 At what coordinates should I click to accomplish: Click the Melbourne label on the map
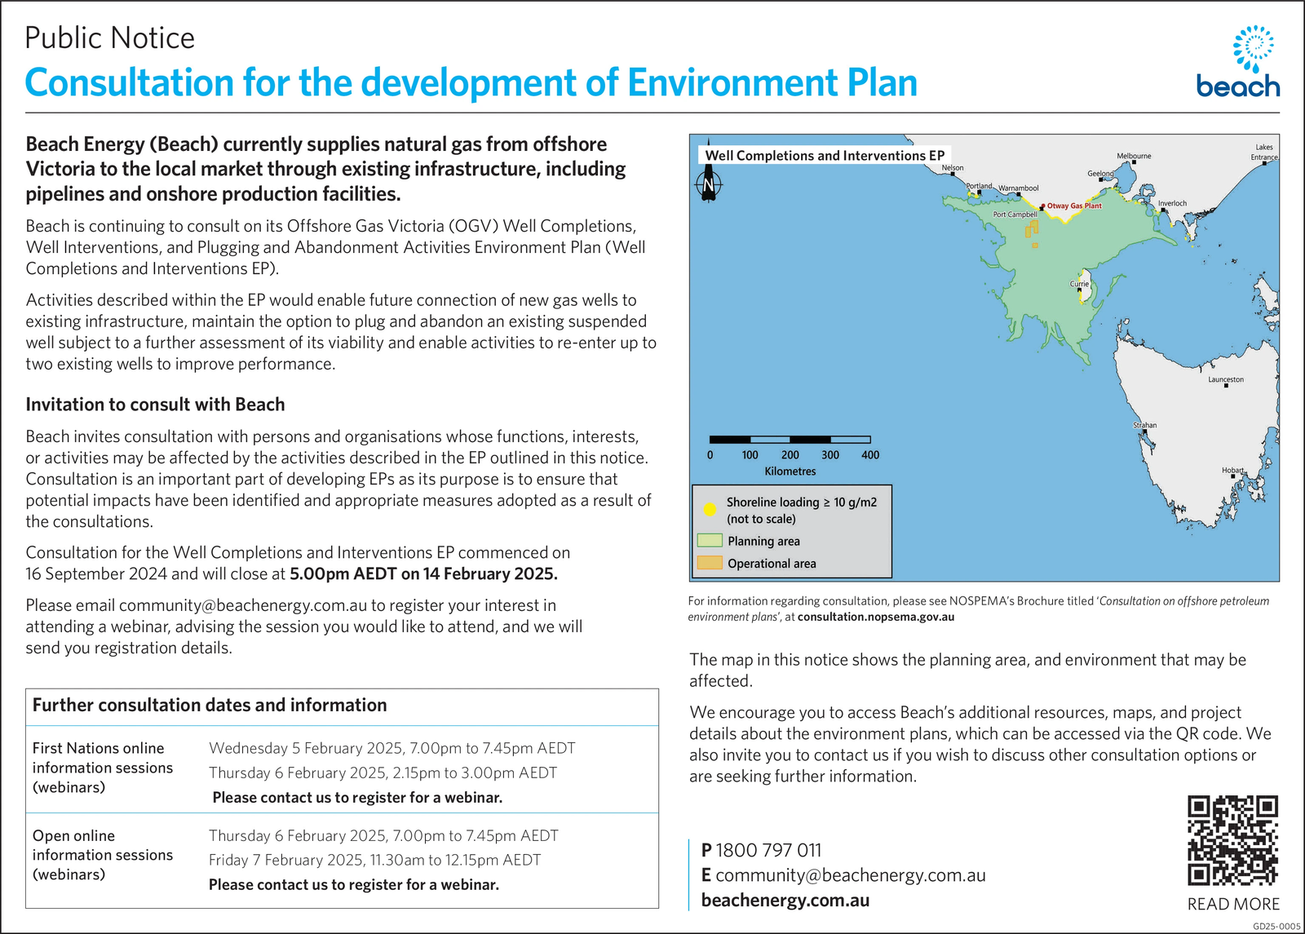(x=1134, y=156)
